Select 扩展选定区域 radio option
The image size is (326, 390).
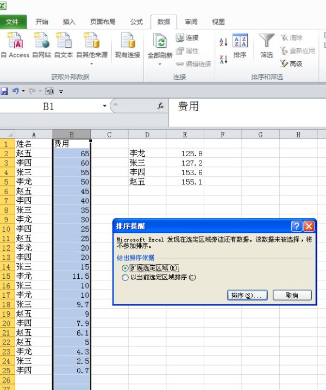(125, 268)
